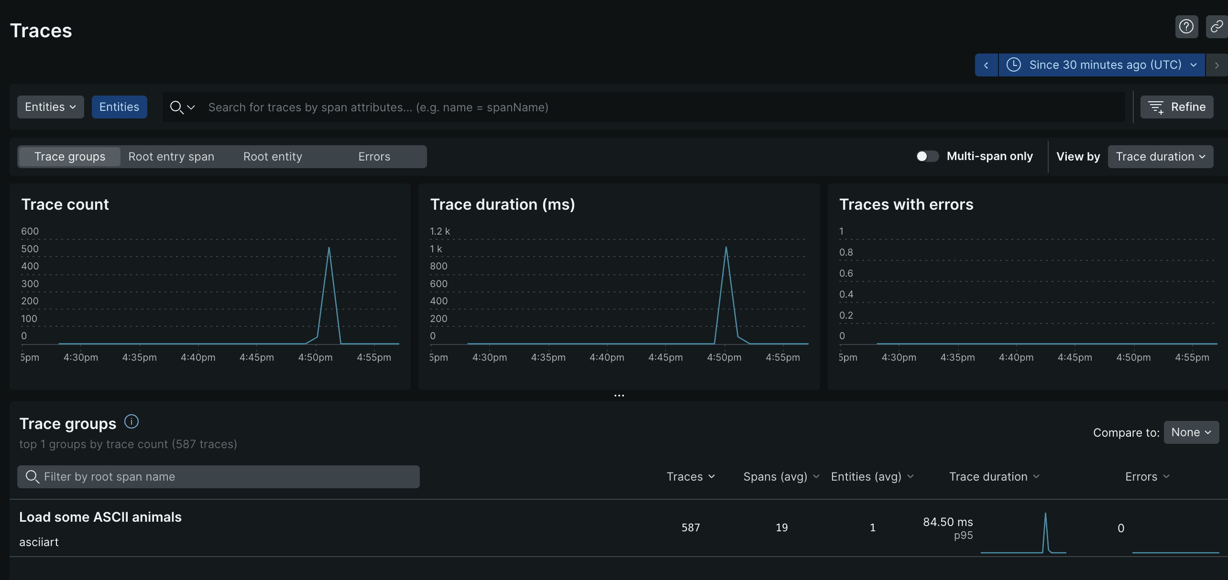Click the ellipsis below the charts
Screen dimensions: 1228x580
click(x=618, y=396)
